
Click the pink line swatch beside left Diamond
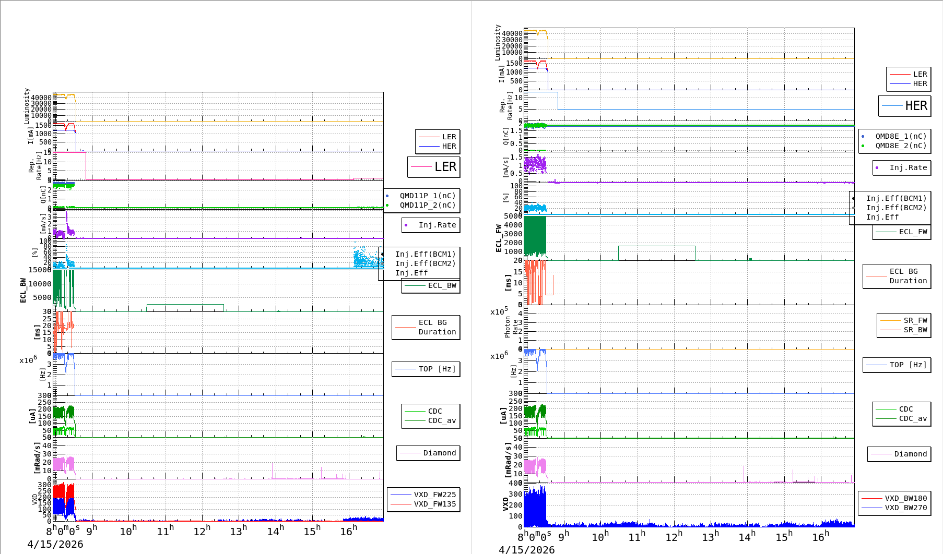pyautogui.click(x=410, y=453)
